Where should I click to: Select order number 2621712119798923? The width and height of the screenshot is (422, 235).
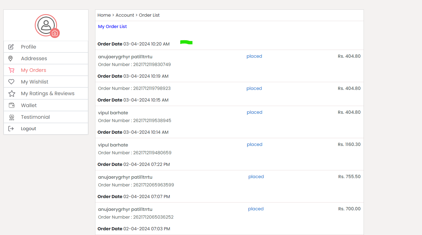[x=134, y=89]
